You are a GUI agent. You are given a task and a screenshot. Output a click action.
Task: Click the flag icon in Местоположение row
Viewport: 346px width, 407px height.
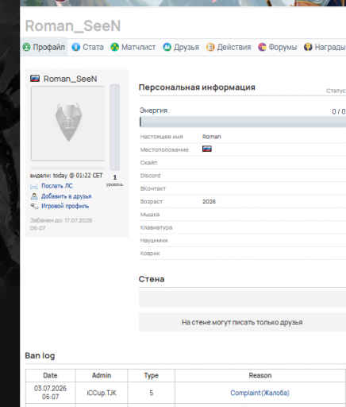coord(207,149)
